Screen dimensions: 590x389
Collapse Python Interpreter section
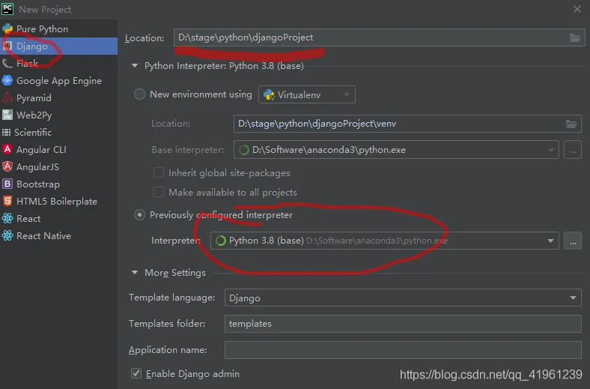click(135, 65)
